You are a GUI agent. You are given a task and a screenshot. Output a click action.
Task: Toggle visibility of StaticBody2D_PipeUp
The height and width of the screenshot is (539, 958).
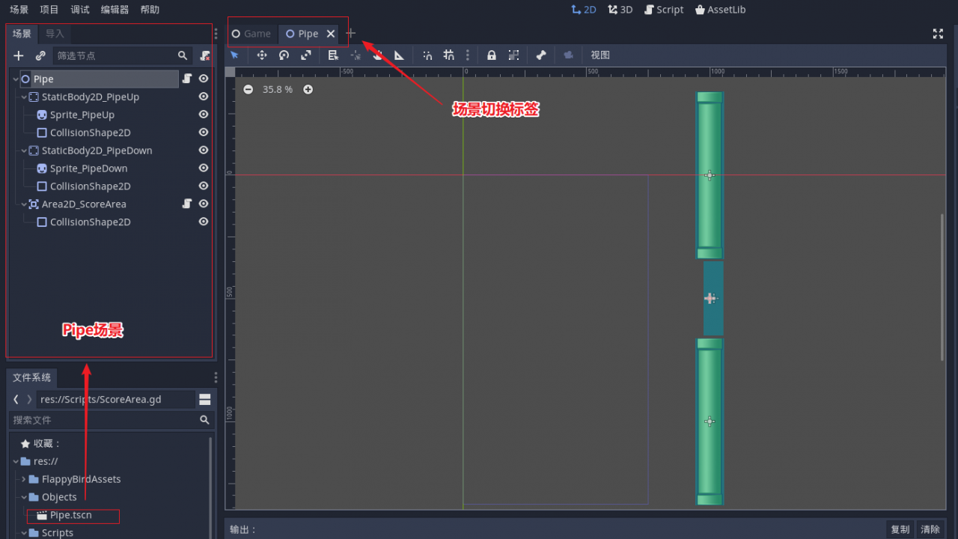tap(204, 97)
